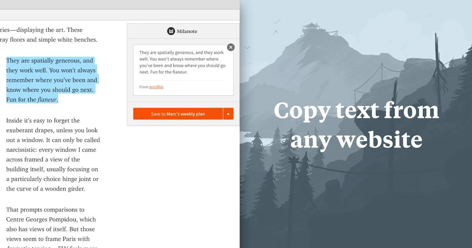Image resolution: width=472 pixels, height=248 pixels.
Task: Click the line ending "simple white benches."
Action: click(49, 39)
